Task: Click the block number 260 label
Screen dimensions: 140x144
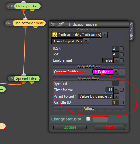Action: pos(10,6)
